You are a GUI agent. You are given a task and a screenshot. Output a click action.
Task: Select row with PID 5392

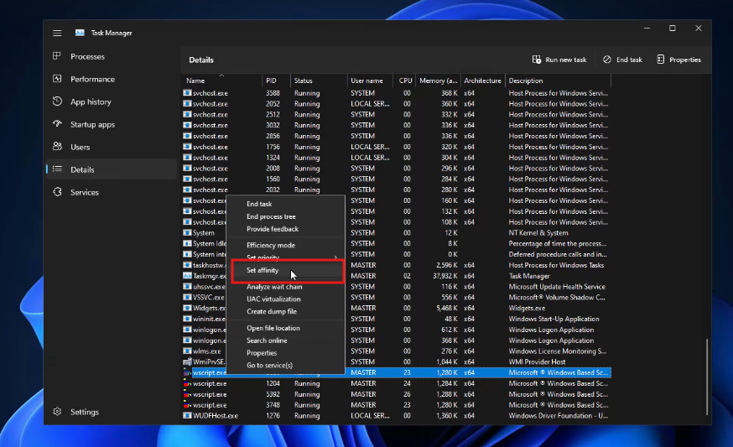396,394
